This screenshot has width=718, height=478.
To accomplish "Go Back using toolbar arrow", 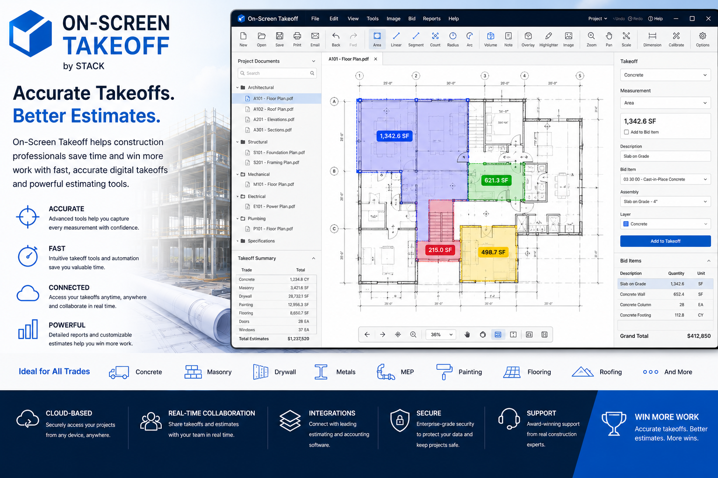I will pyautogui.click(x=336, y=39).
